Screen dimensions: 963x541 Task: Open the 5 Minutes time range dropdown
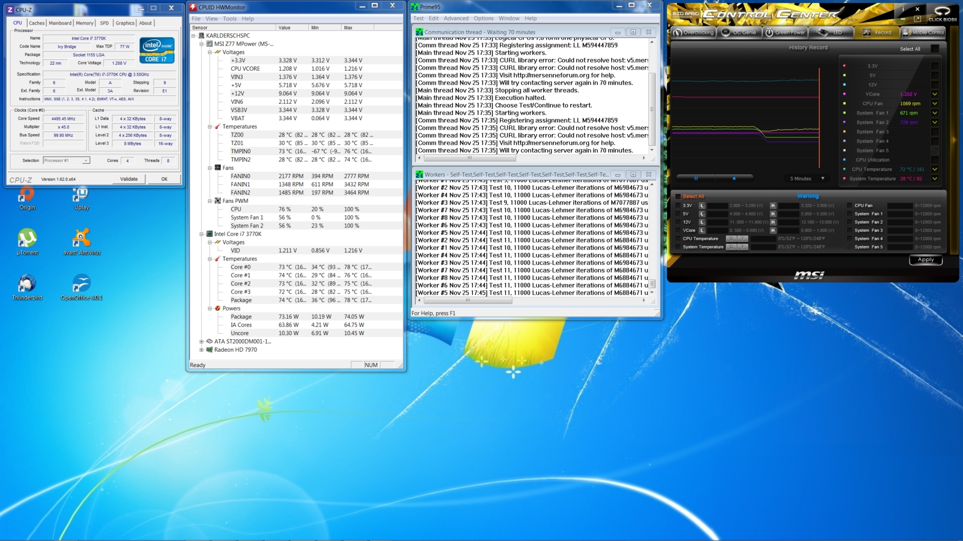(806, 178)
